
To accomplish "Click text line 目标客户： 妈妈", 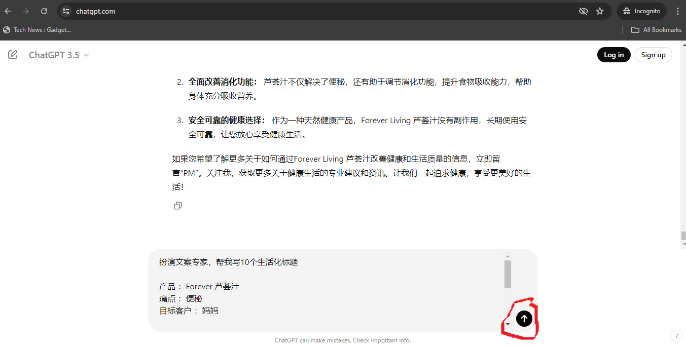I will click(x=189, y=311).
